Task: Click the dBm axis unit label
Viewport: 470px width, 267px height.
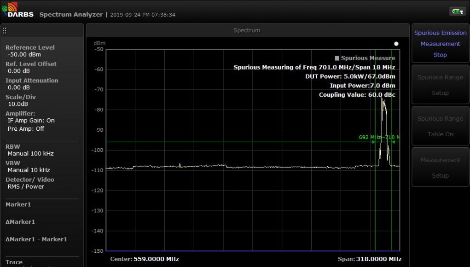Action: [x=99, y=43]
